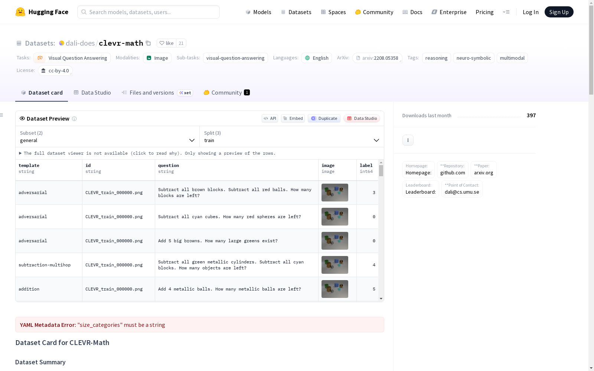Open Spaces in the top navigation
The height and width of the screenshot is (371, 594).
pos(333,12)
